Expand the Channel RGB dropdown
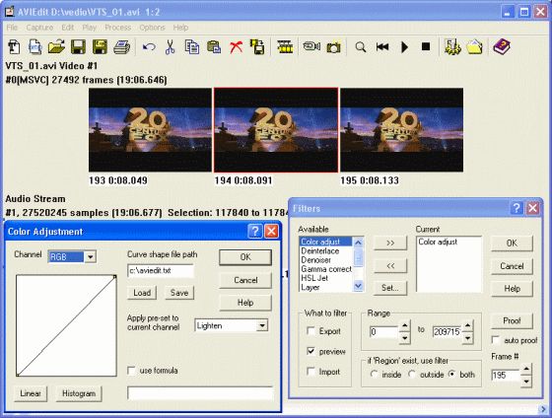Image resolution: width=552 pixels, height=418 pixels. point(90,257)
